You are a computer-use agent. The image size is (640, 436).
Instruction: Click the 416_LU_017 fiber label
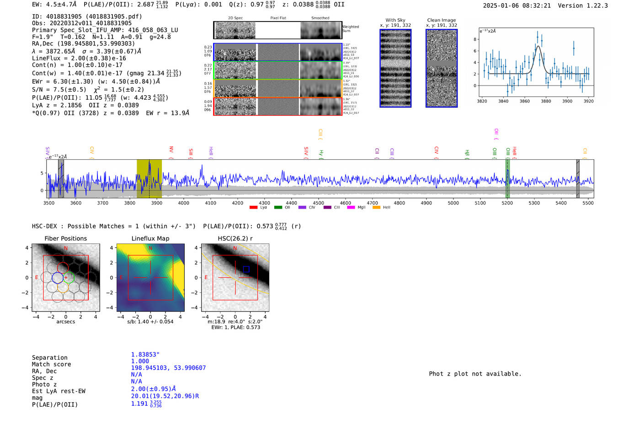(x=351, y=113)
